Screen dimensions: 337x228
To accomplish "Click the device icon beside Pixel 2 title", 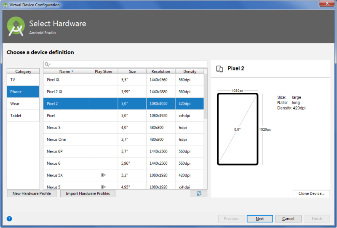I will click(219, 69).
